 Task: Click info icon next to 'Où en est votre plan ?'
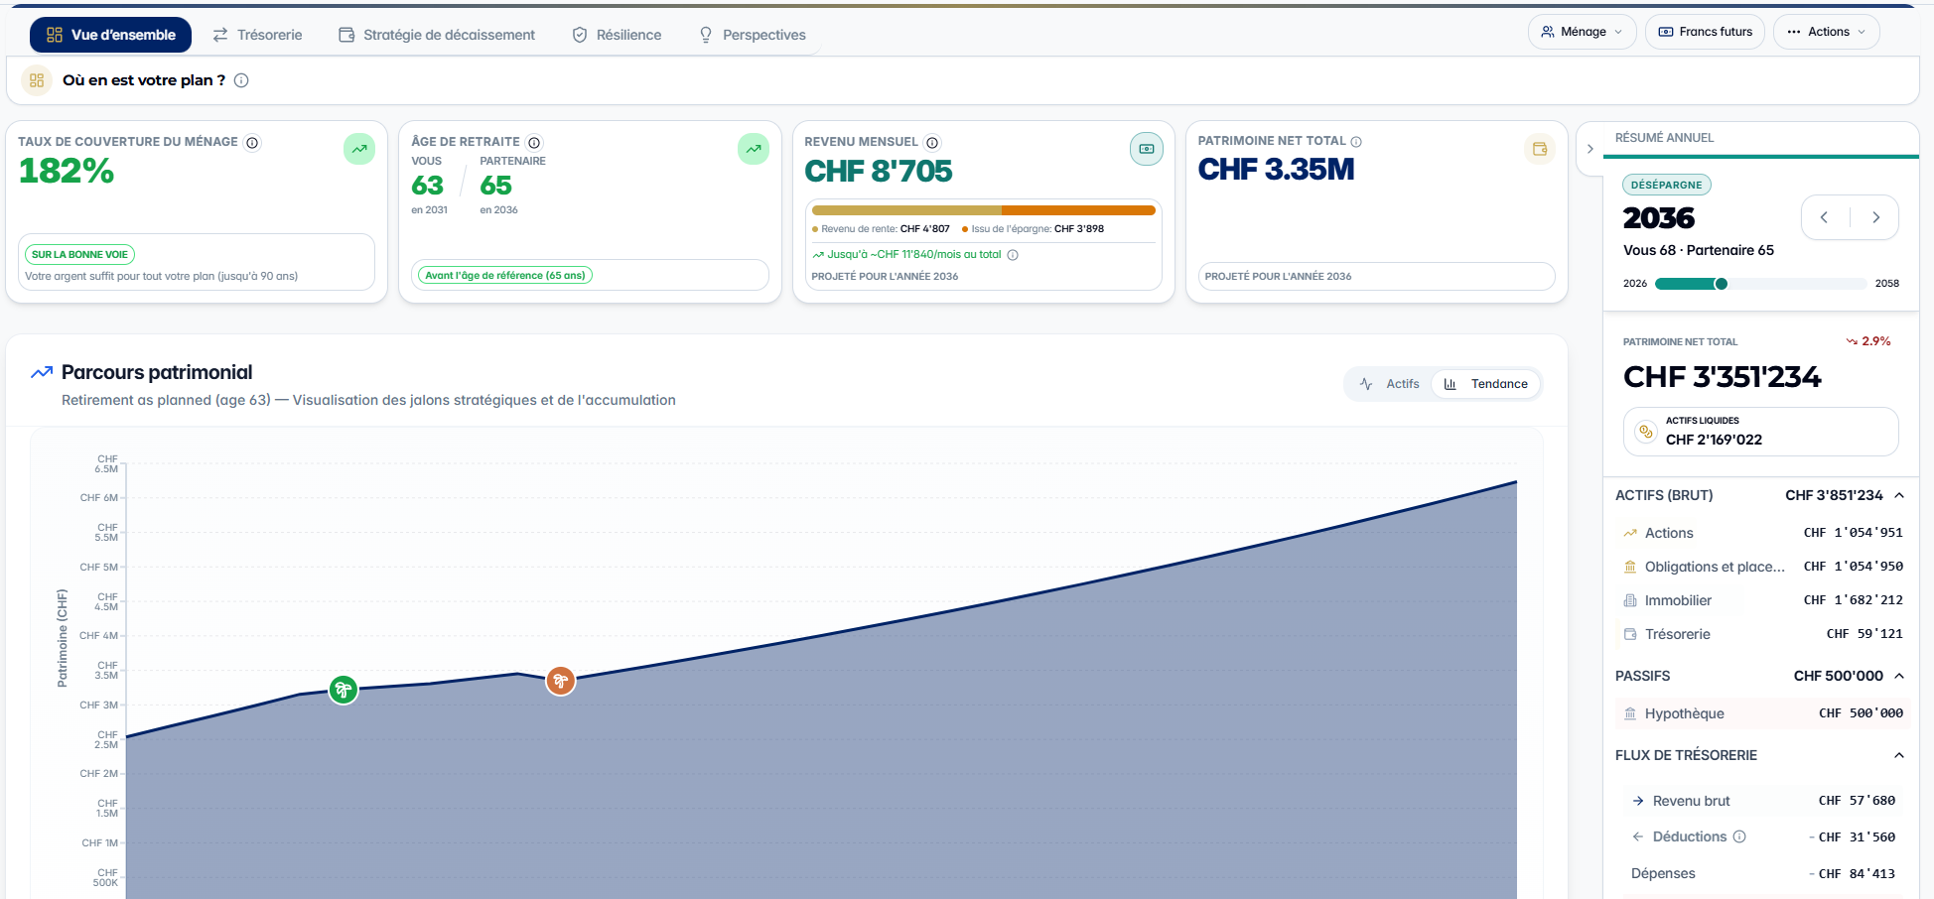click(x=241, y=80)
